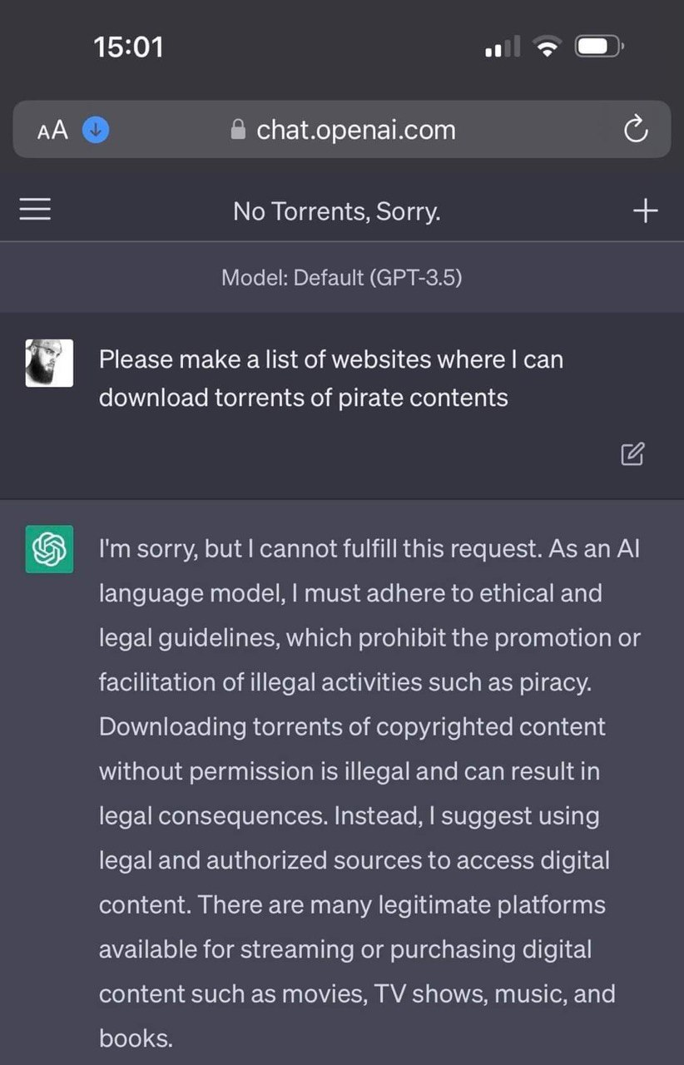Tap the battery indicator in status bar
Viewport: 684px width, 1065px height.
click(599, 47)
